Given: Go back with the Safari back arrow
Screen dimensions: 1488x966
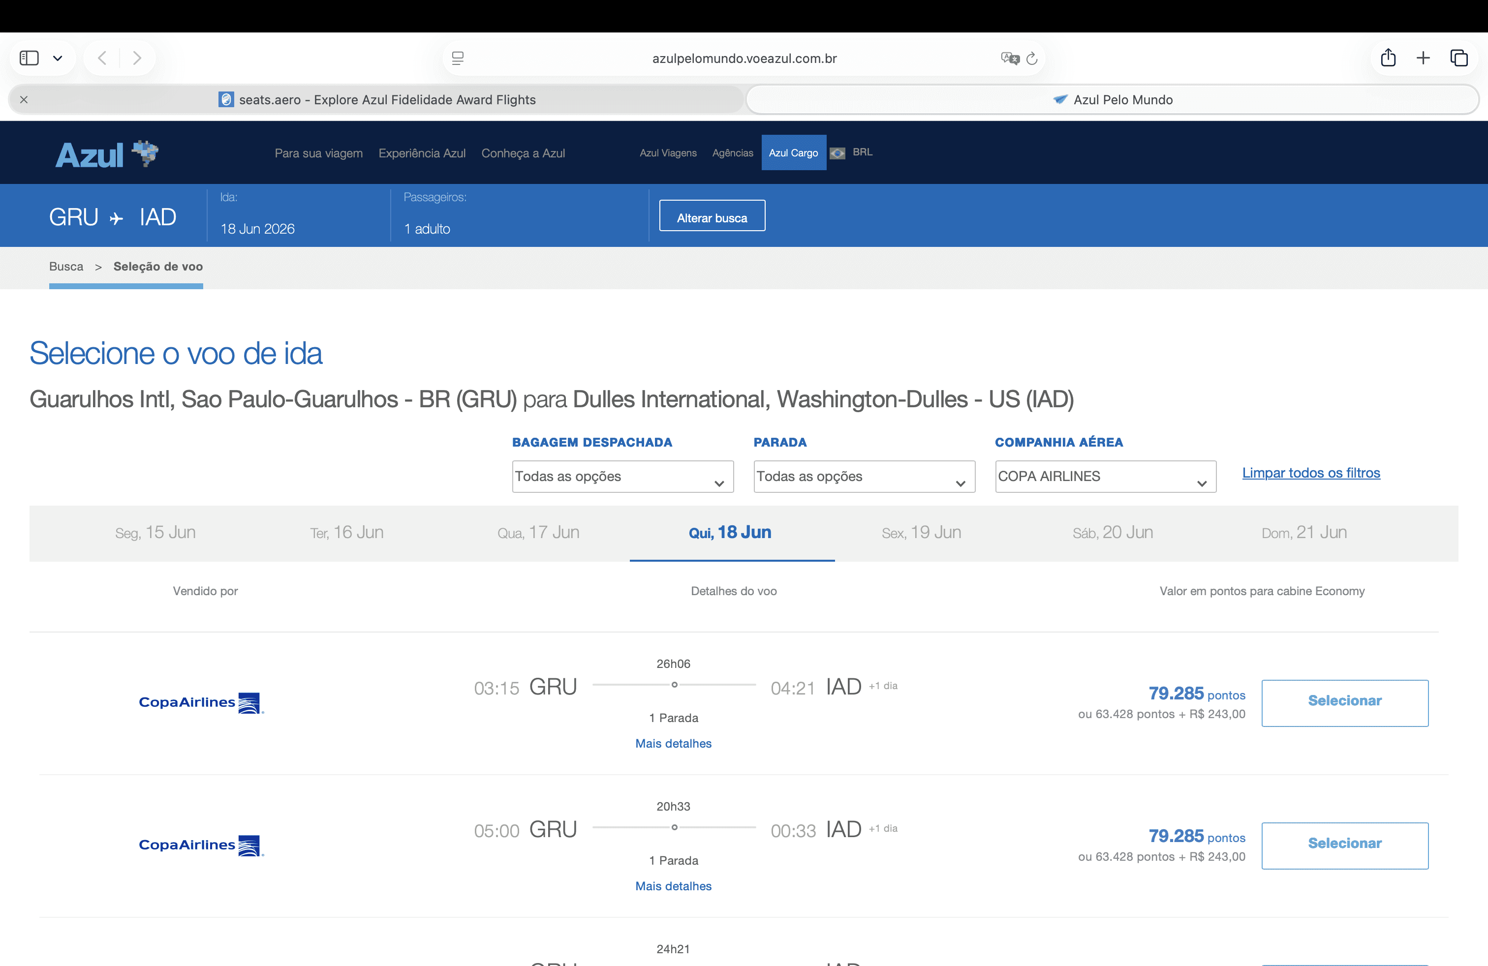Looking at the screenshot, I should click(x=102, y=58).
